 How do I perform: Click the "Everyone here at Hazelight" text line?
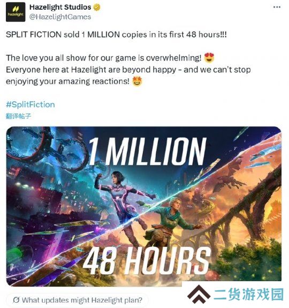[128, 70]
